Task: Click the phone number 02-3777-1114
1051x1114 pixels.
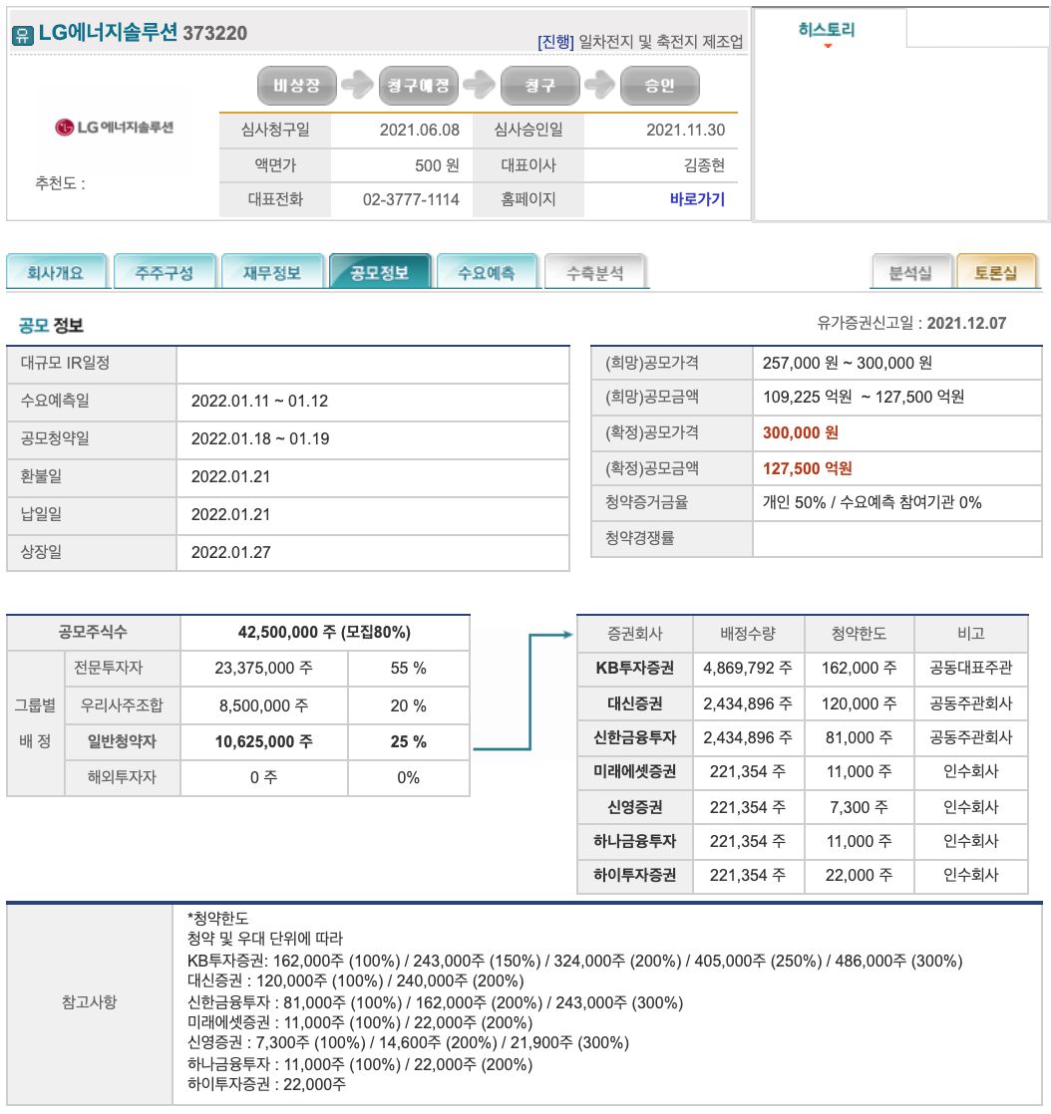Action: (x=411, y=199)
